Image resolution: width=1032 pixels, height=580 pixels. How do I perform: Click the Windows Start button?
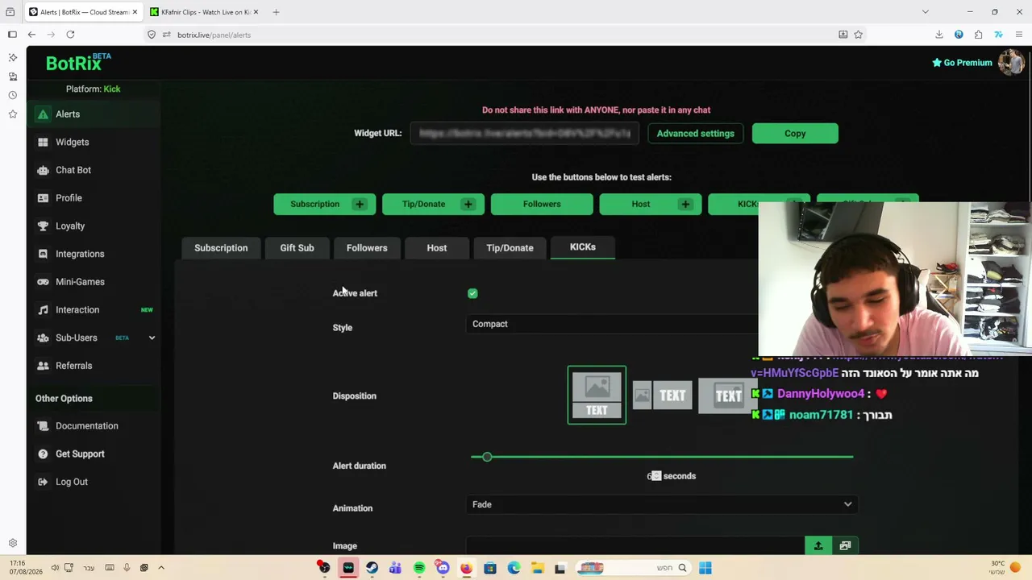(705, 568)
